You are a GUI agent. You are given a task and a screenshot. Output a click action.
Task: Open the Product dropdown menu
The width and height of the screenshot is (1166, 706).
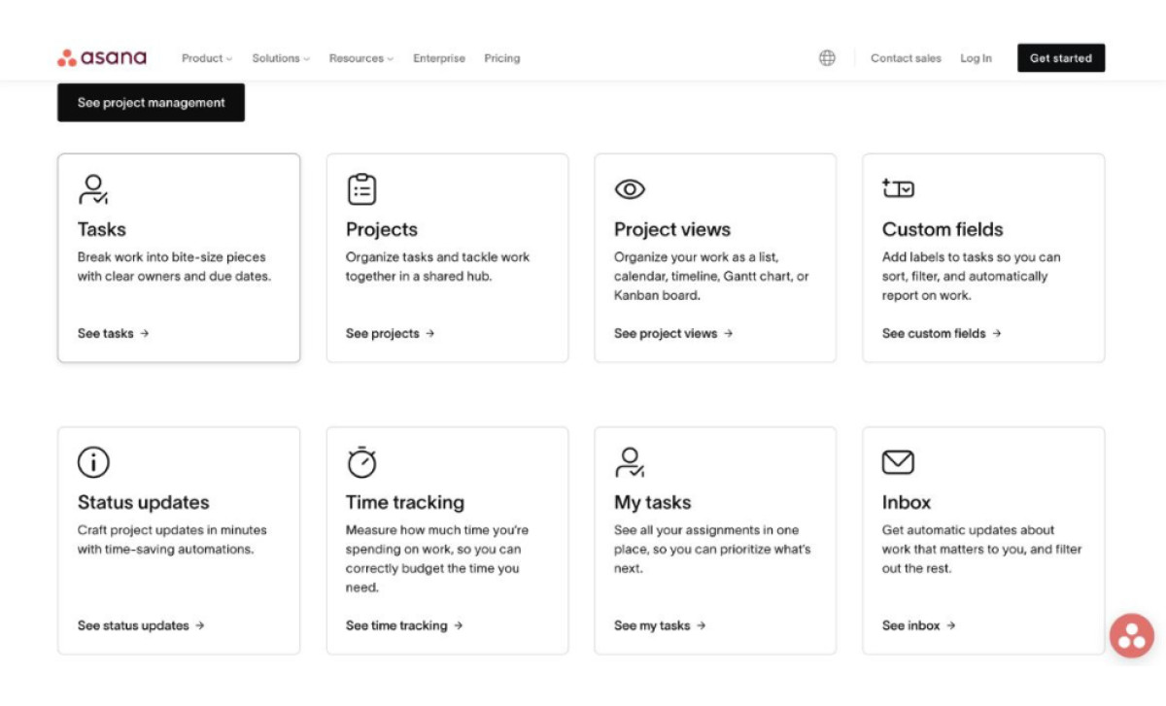(x=205, y=58)
